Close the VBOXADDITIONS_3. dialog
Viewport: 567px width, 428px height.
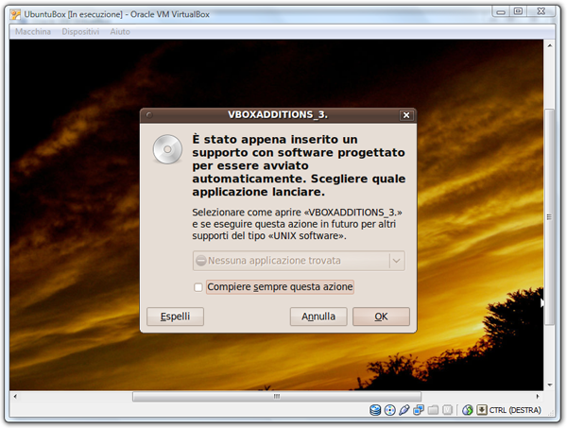[x=406, y=115]
